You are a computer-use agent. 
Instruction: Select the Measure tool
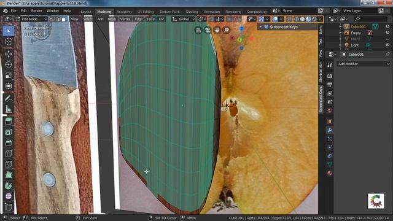[9, 109]
